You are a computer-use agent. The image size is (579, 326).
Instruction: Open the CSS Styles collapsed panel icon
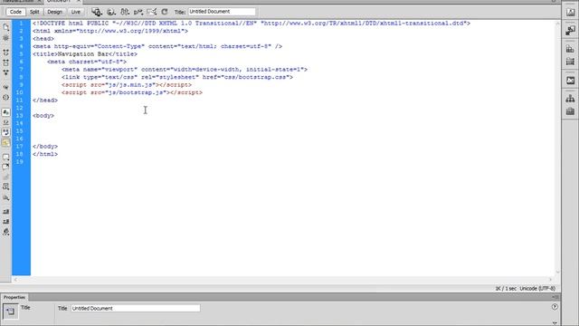coord(570,49)
